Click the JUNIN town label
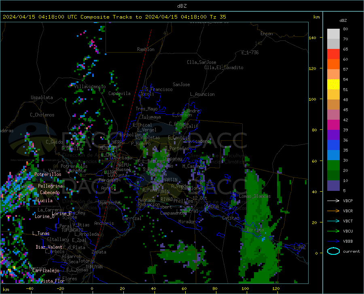The height and width of the screenshot is (294, 364). [163, 192]
